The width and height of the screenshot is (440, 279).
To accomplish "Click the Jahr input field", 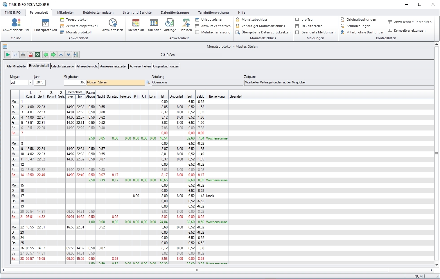I will [x=40, y=83].
